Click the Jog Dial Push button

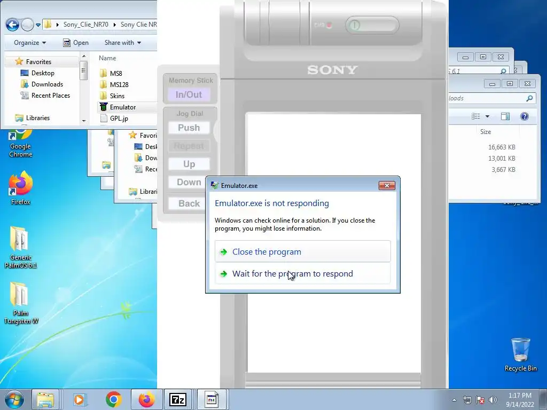189,128
